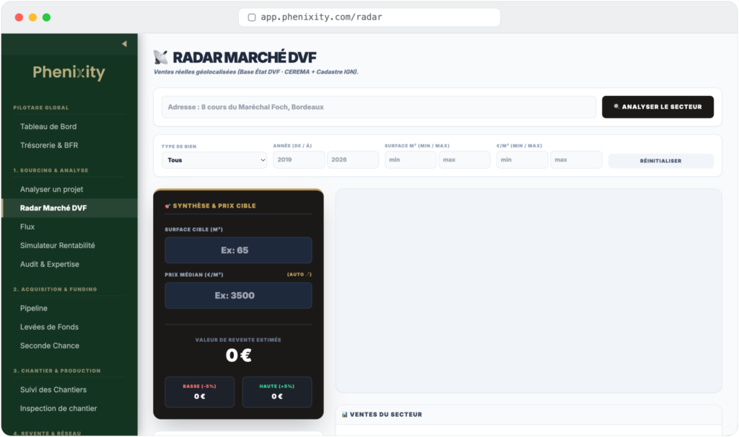Click the site info icon in the address bar
The width and height of the screenshot is (739, 437).
(252, 17)
